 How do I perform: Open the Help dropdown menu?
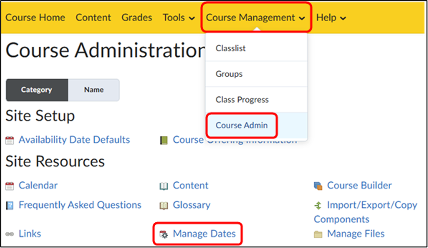331,18
